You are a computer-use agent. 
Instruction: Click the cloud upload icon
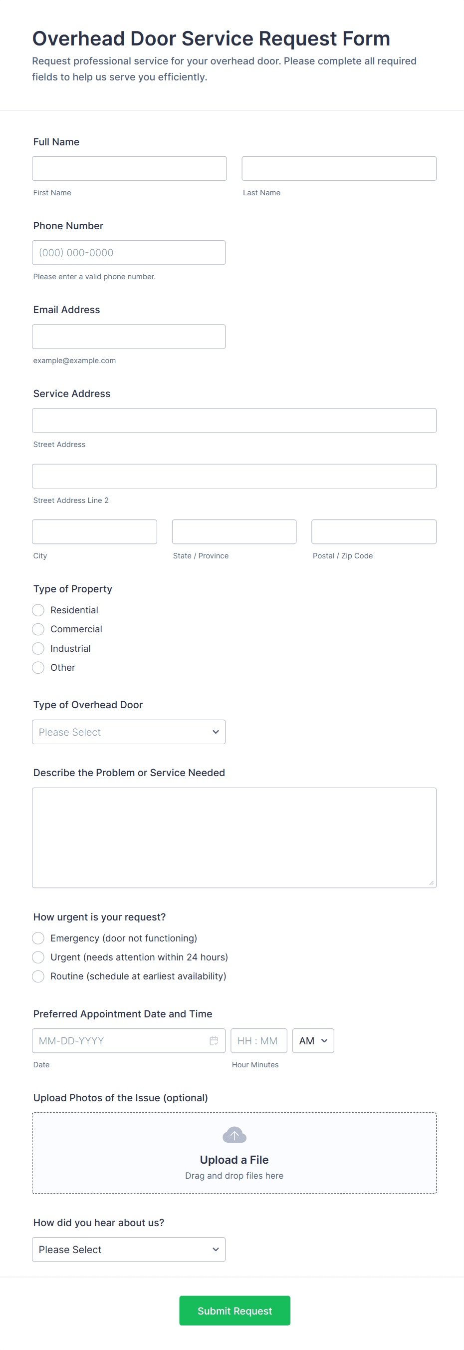pos(234,1135)
